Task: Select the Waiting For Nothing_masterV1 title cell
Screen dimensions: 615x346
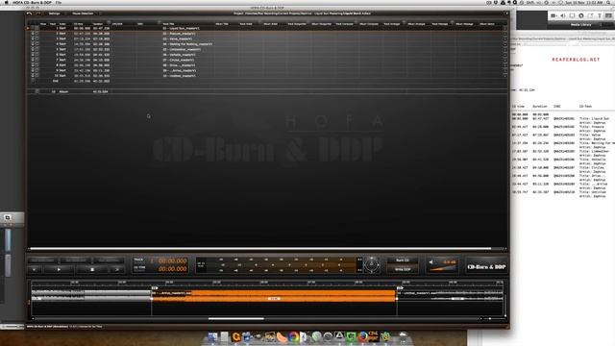Action: click(x=187, y=44)
